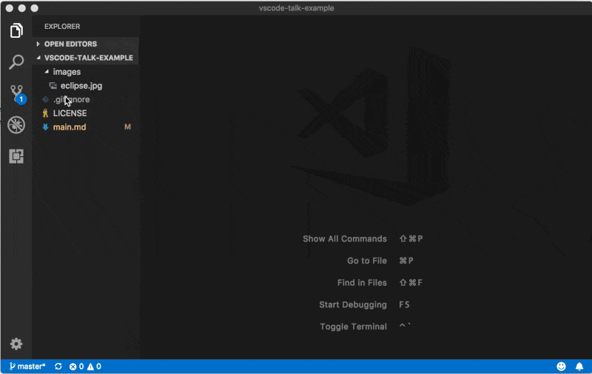Synchronize changes via the sync icon
Viewport: 592px width, 374px height.
58,367
